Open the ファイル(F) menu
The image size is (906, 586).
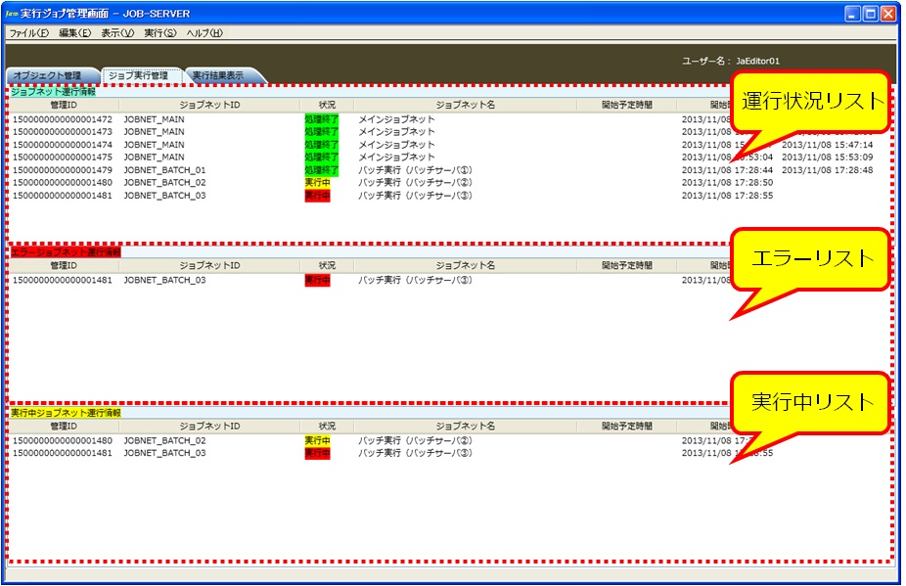point(28,33)
